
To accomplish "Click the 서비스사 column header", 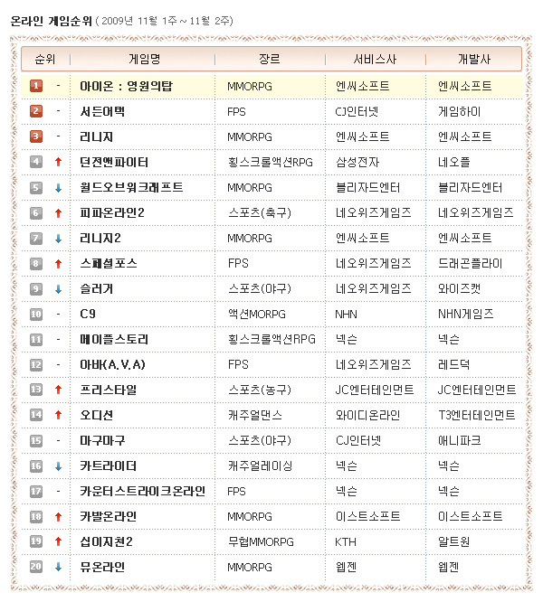I will [x=374, y=59].
